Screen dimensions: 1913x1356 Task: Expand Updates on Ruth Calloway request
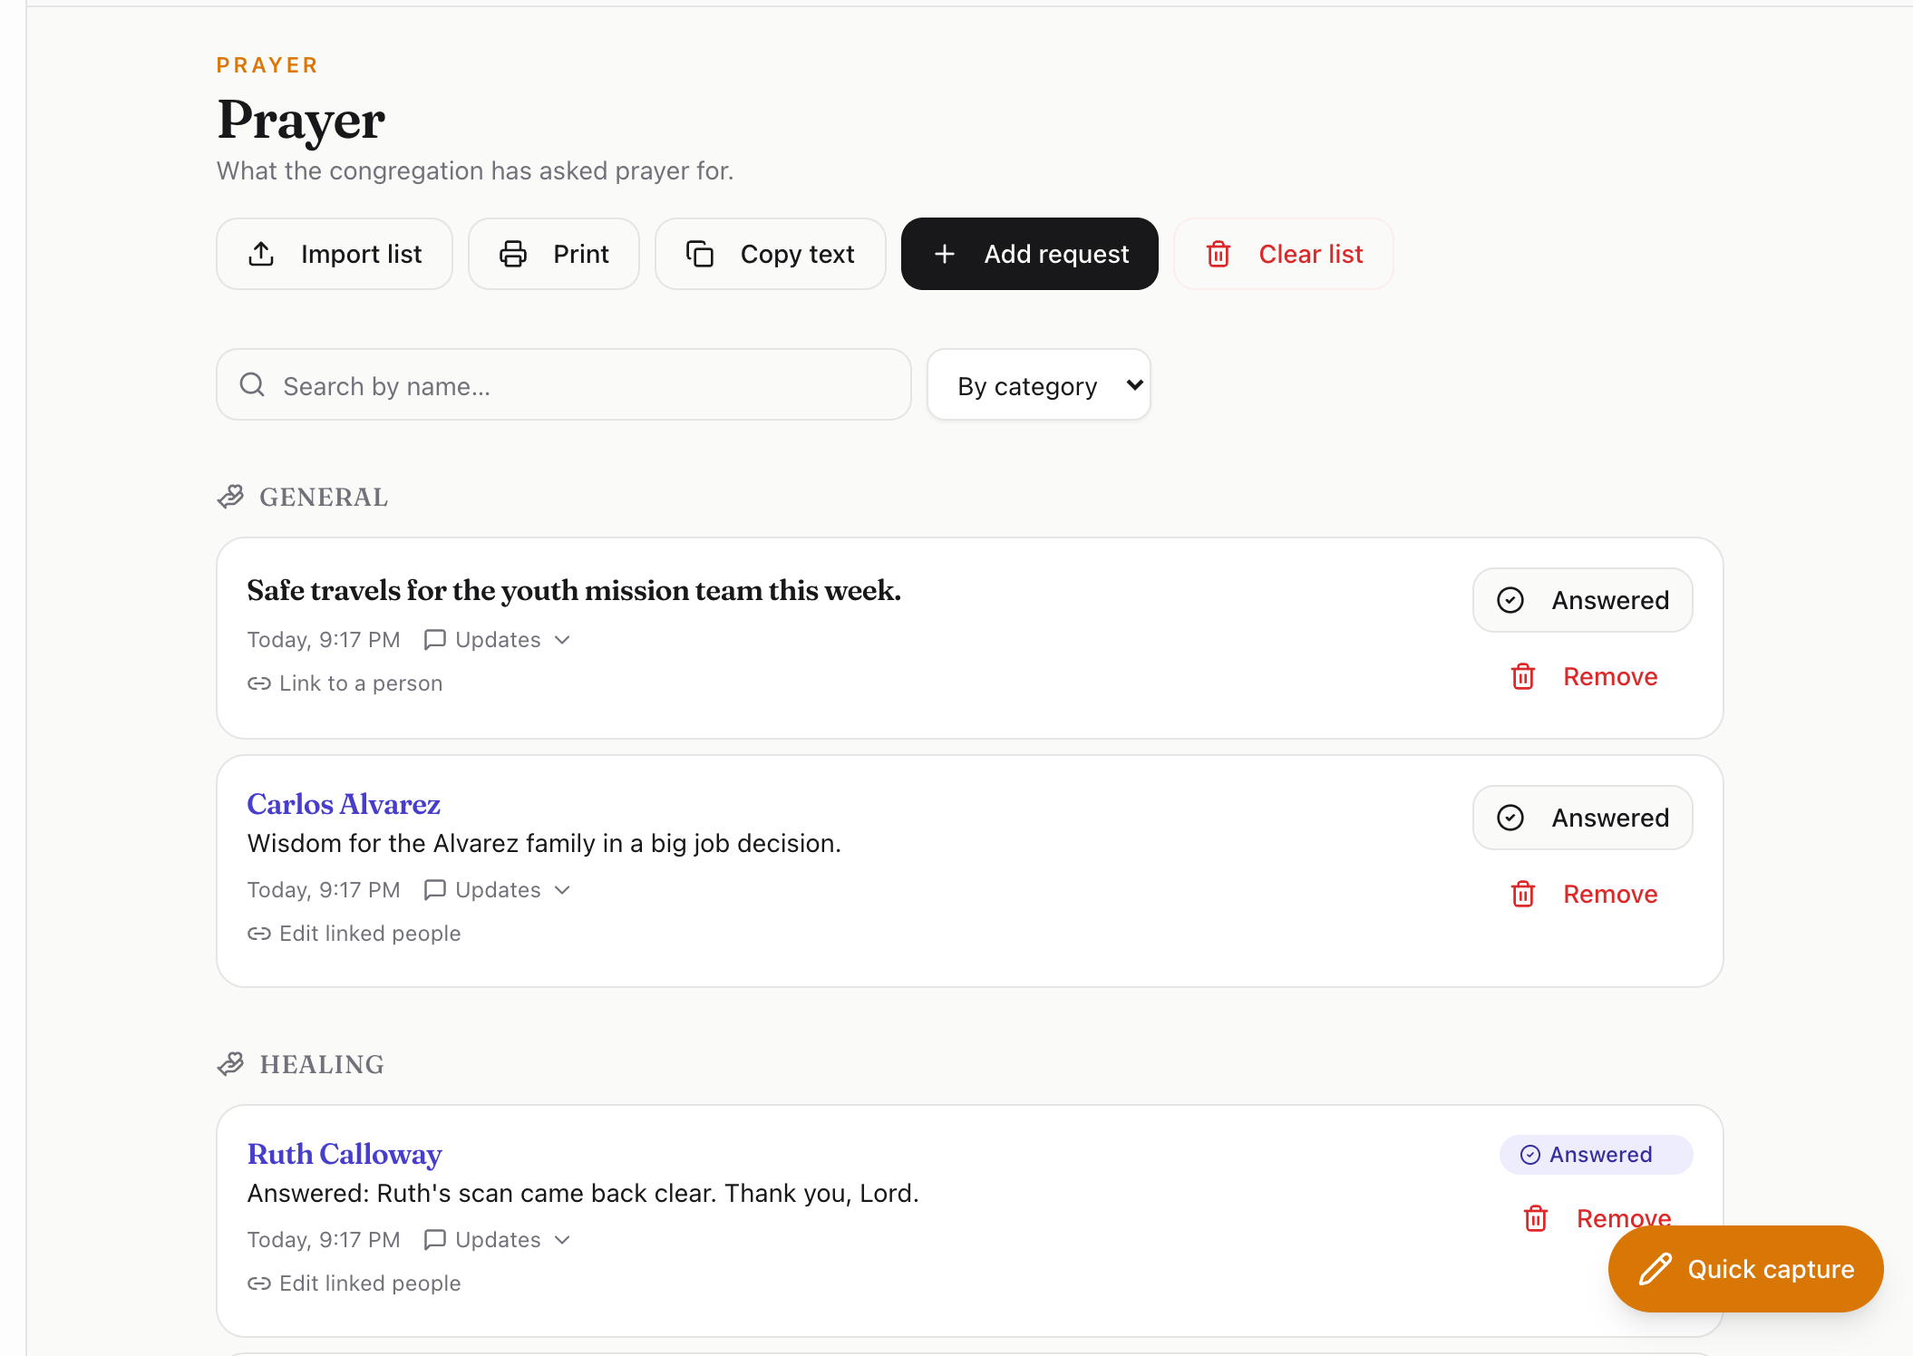[498, 1240]
